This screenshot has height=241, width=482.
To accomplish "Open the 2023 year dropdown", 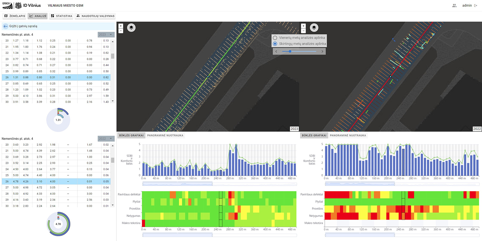I will pos(106,35).
